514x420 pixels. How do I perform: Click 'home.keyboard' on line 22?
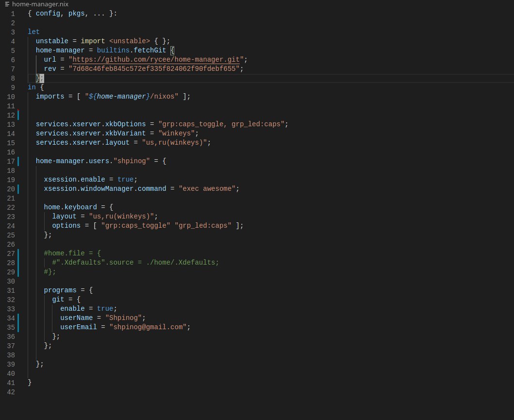click(70, 207)
